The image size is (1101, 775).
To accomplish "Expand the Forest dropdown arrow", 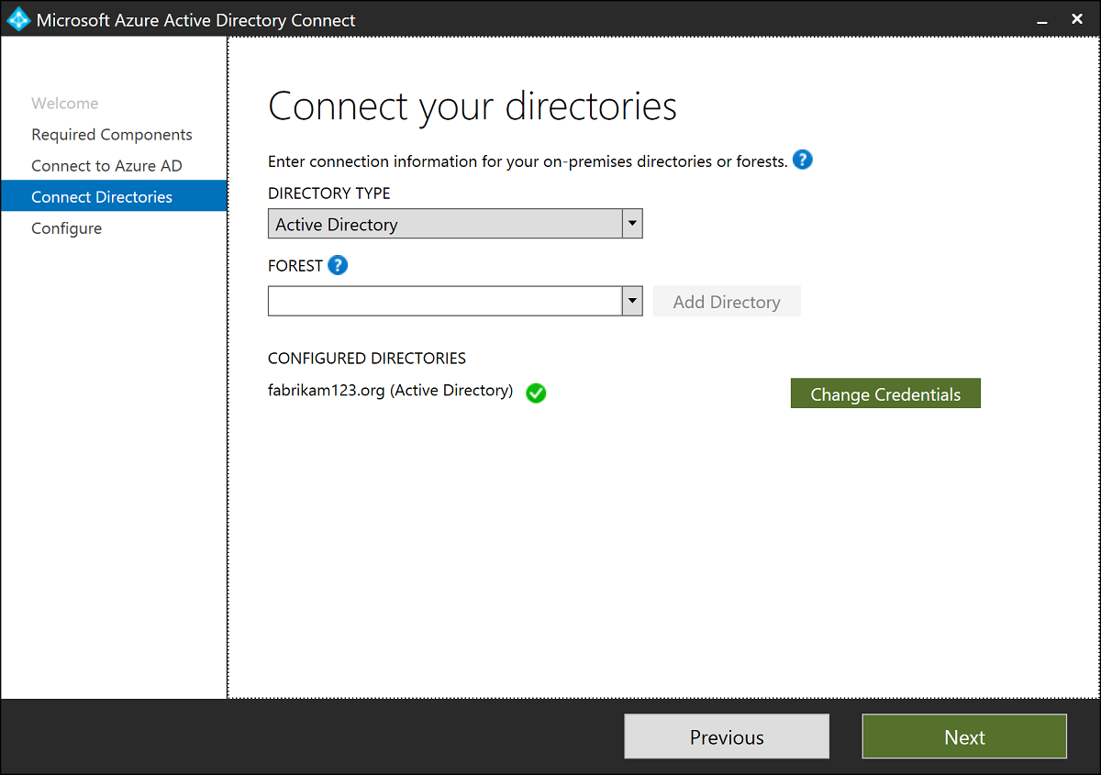I will [632, 301].
